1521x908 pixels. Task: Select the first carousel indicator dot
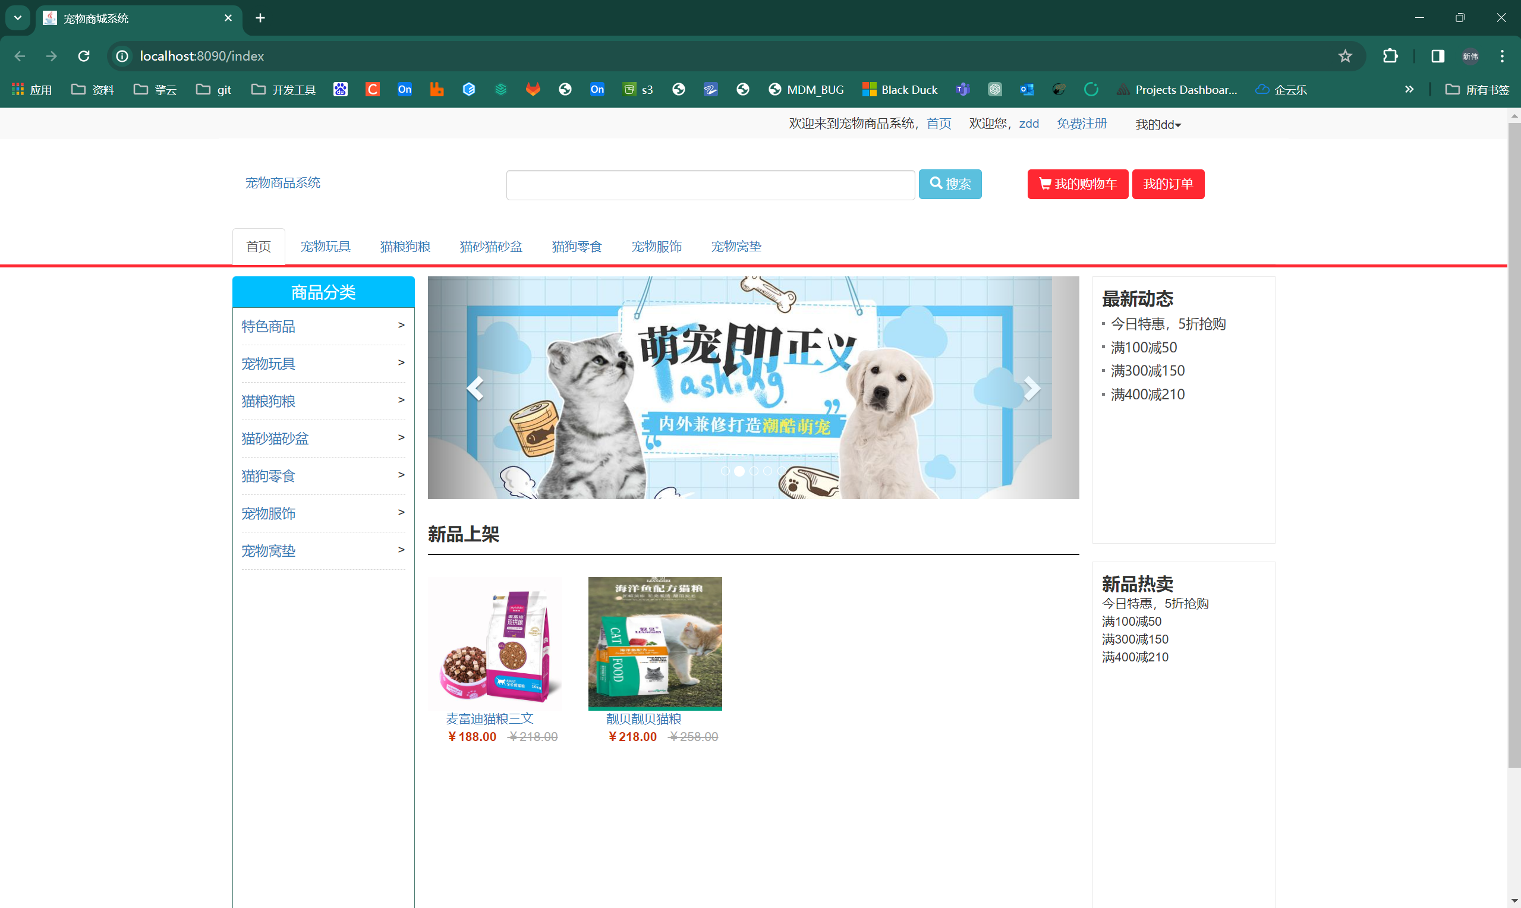[725, 471]
